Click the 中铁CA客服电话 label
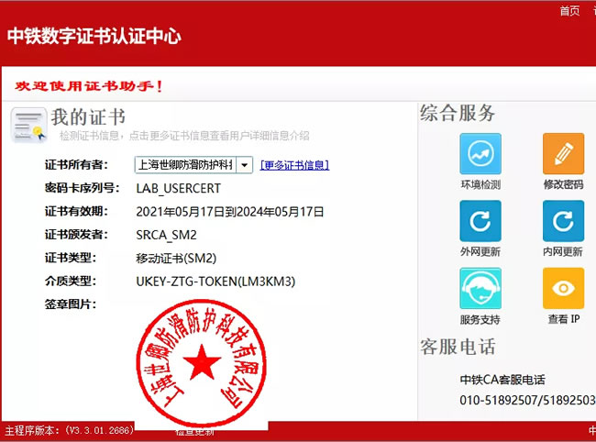This screenshot has width=596, height=442. pos(502,380)
